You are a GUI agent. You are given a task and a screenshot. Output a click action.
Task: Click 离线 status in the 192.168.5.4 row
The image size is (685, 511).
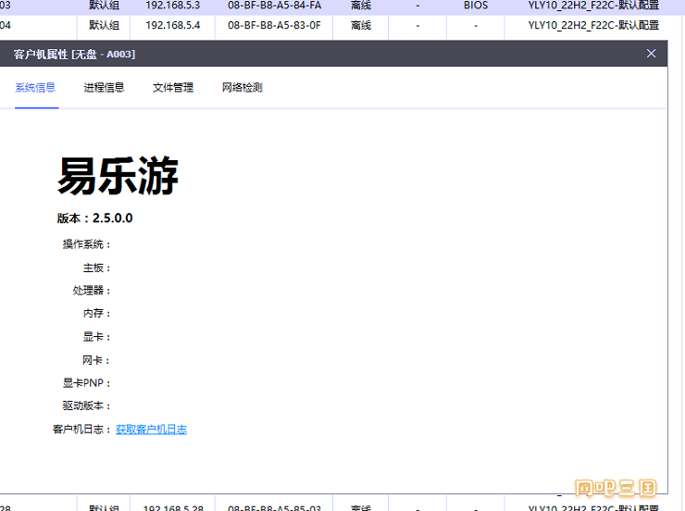[x=361, y=25]
